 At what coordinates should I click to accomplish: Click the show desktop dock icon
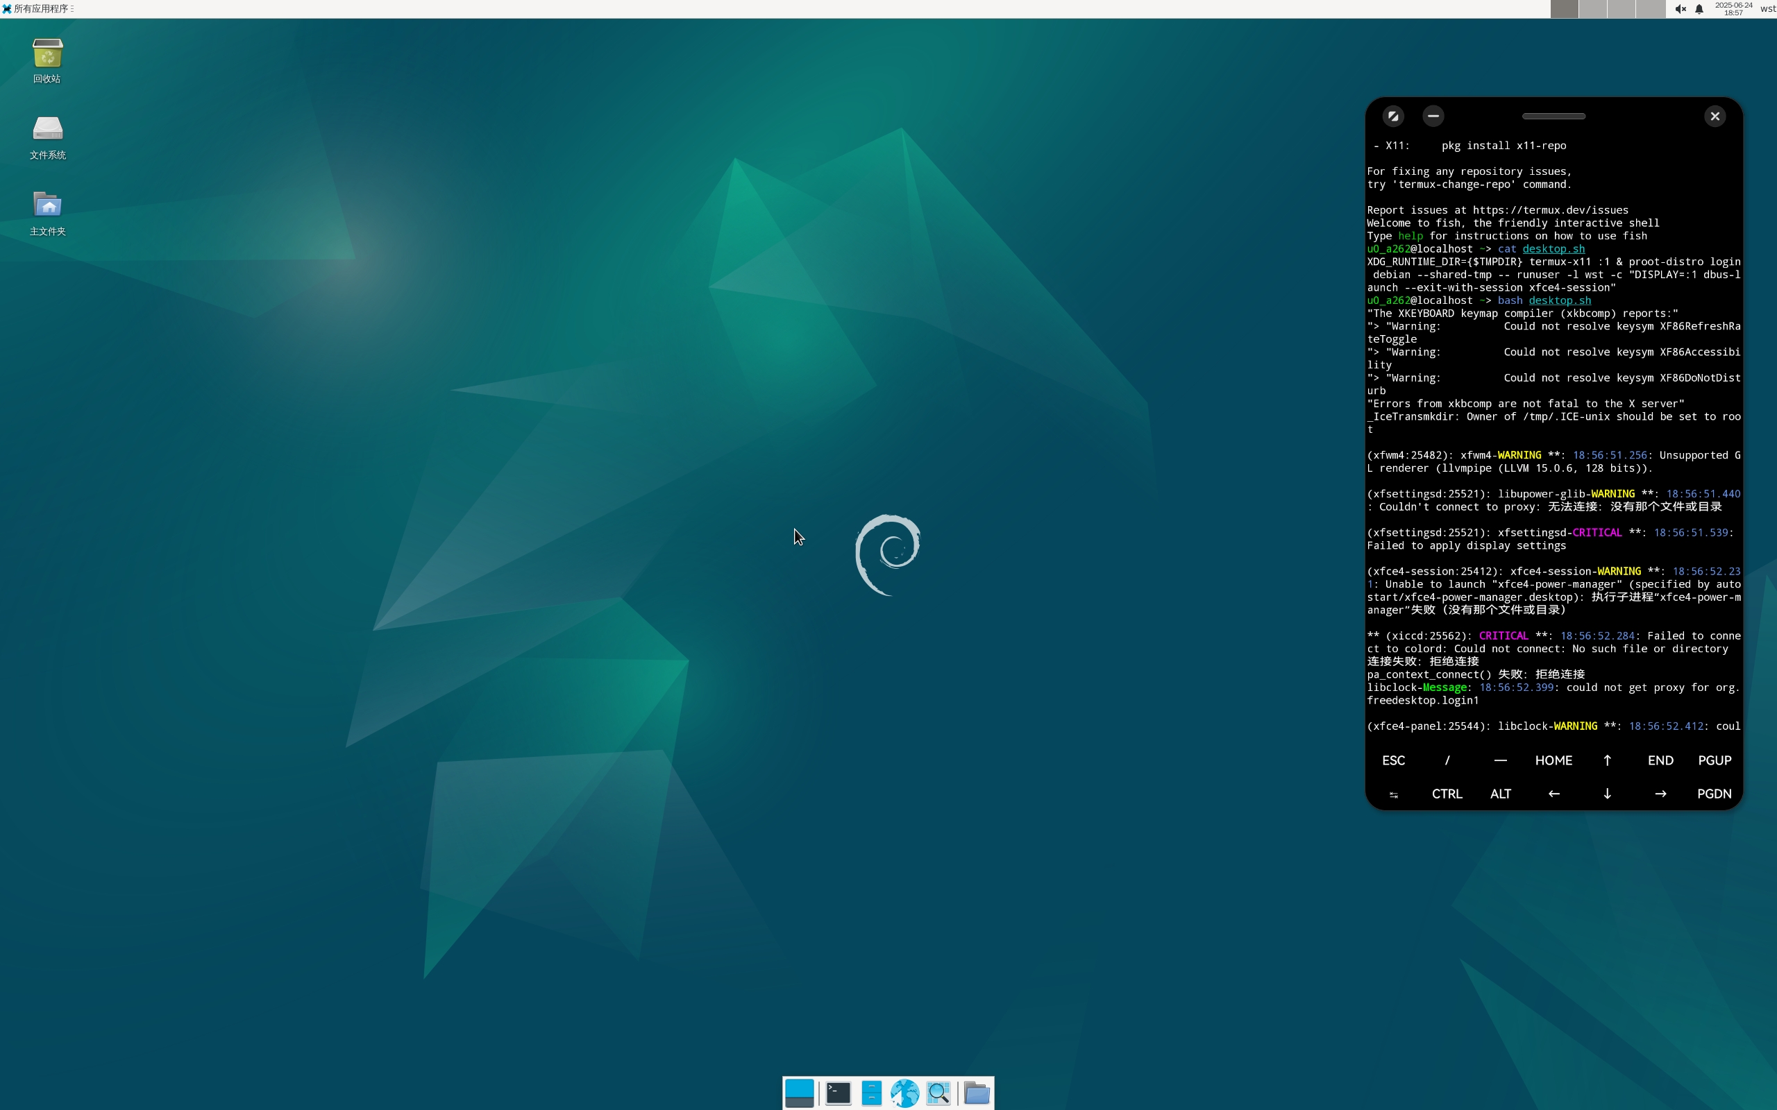[x=799, y=1093]
